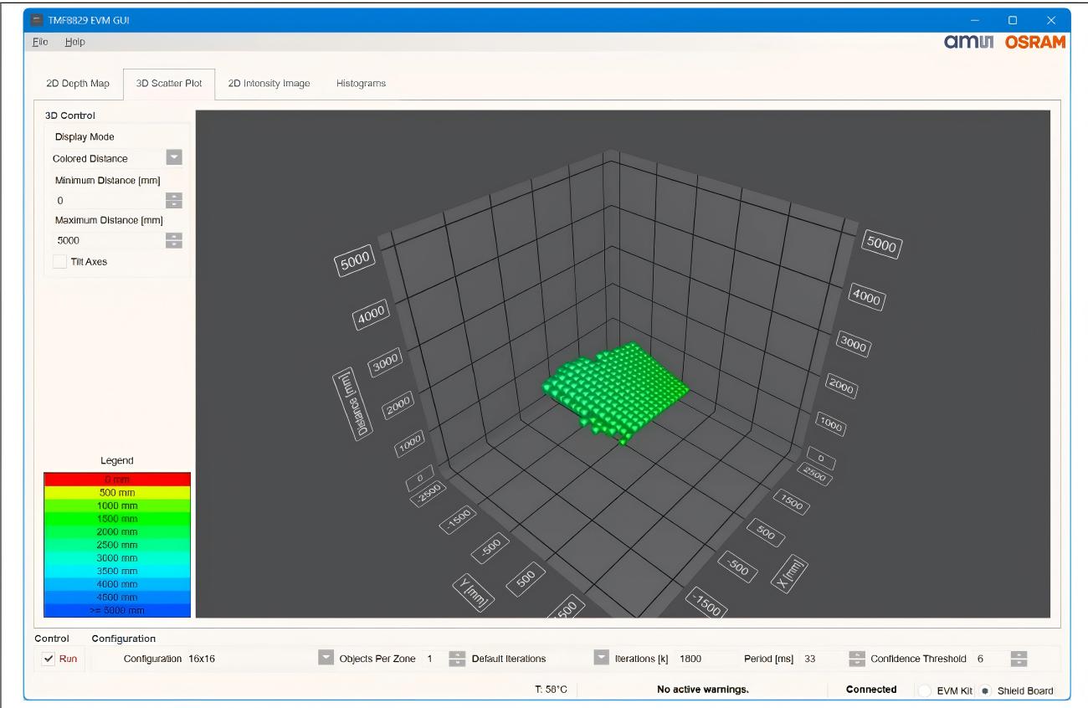
Task: Open the File menu
Action: (40, 42)
